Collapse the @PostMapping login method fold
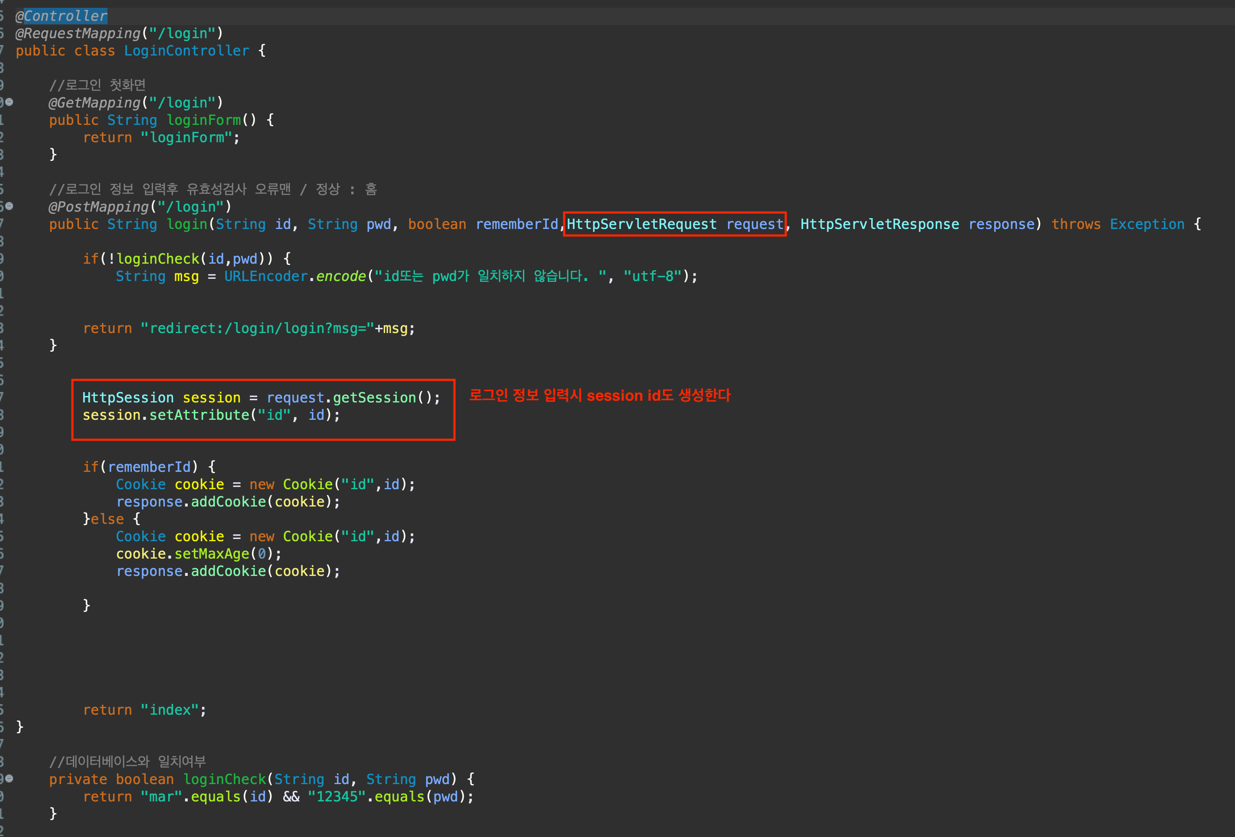The height and width of the screenshot is (837, 1235). click(10, 206)
